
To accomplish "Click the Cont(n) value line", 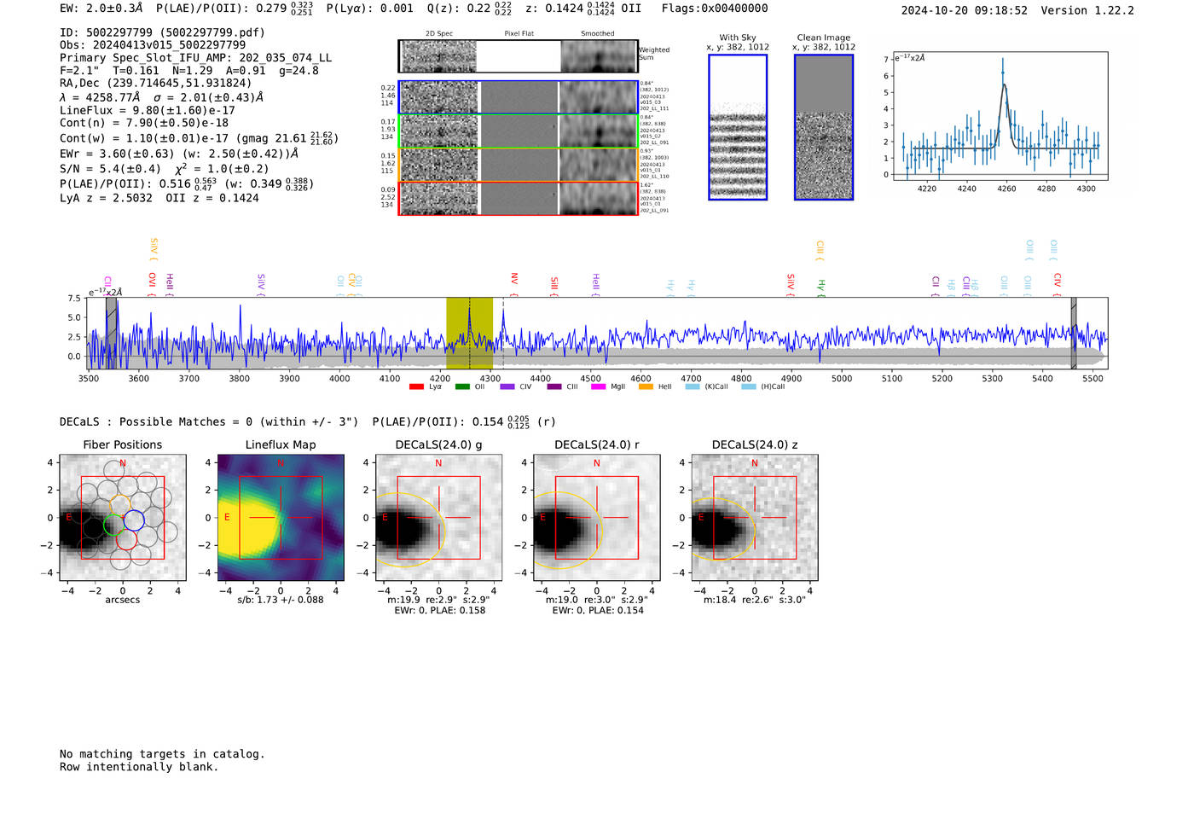I will click(144, 123).
